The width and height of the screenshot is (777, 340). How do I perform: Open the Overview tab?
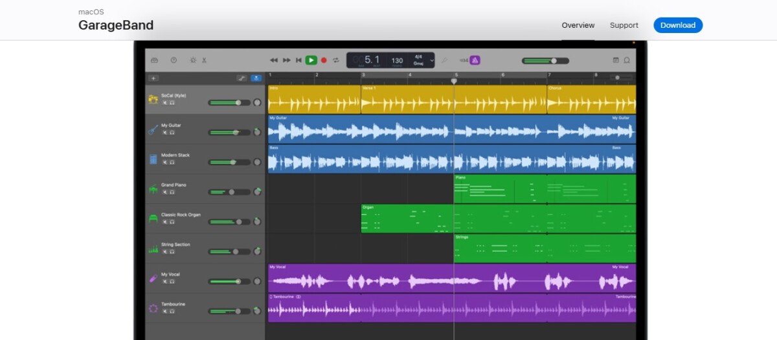coord(578,25)
